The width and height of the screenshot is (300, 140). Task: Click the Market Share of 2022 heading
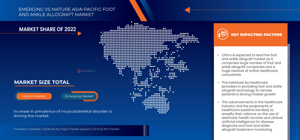(x=47, y=29)
